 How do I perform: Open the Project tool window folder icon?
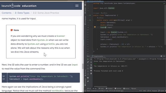pos(85,5)
